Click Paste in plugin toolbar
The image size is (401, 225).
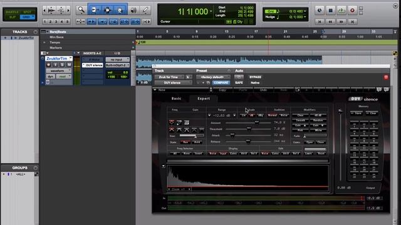242,90
